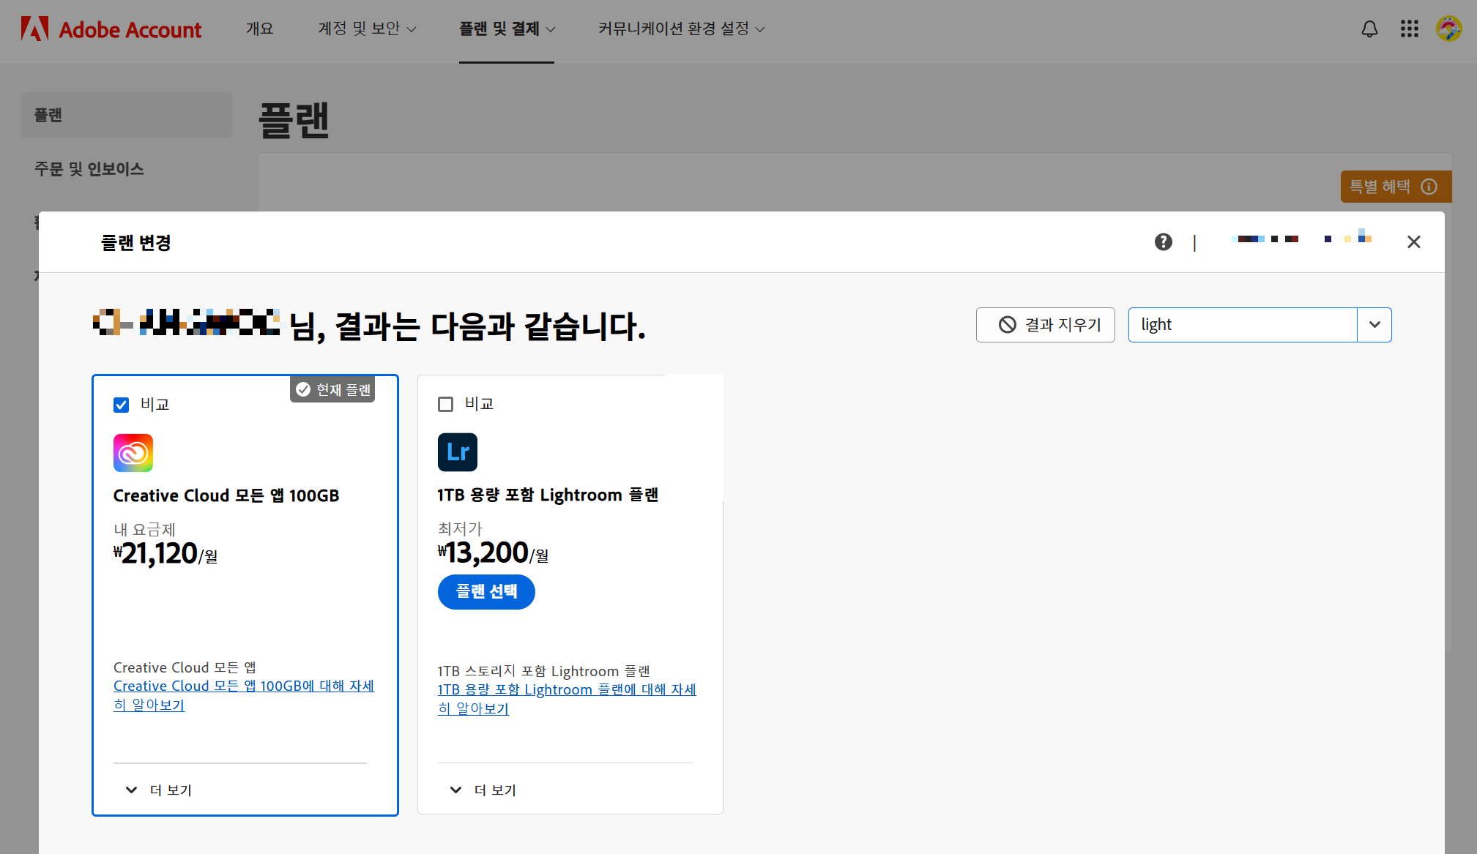Expand 더 보기 under Creative Cloud plan

[159, 790]
